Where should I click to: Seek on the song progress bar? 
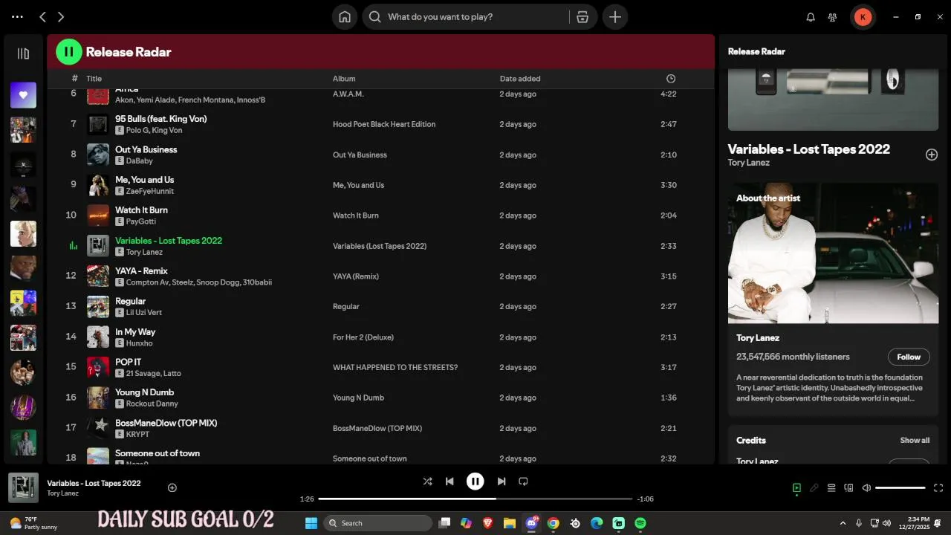(x=475, y=499)
